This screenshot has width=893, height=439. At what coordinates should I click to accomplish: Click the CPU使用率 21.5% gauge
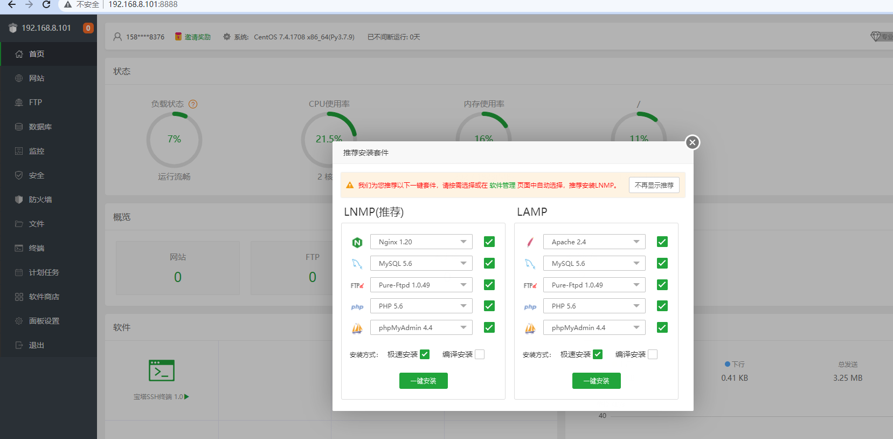[x=329, y=140]
